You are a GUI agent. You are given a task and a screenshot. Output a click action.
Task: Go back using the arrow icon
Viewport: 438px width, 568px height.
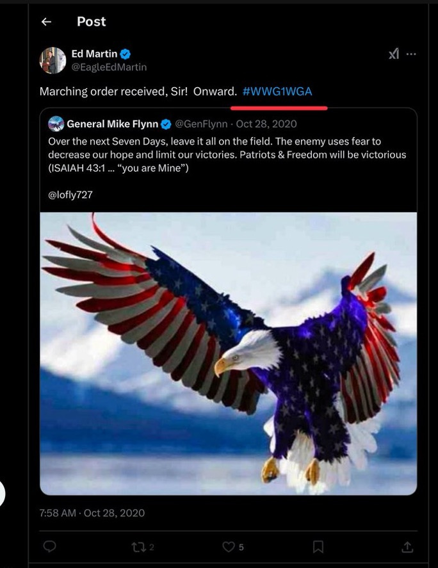46,22
